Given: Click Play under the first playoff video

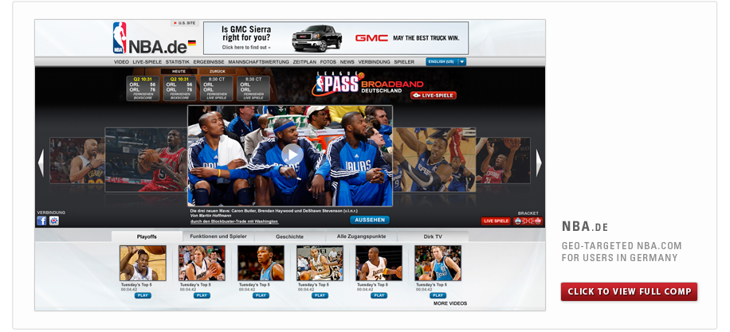Looking at the screenshot, I should 143,295.
